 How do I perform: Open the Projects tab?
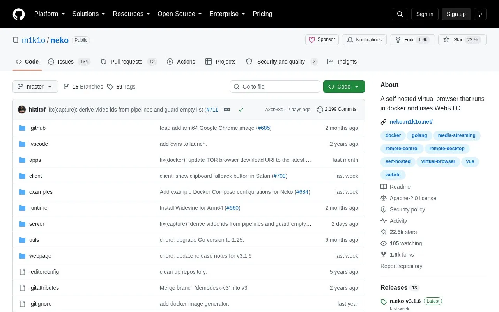(220, 62)
